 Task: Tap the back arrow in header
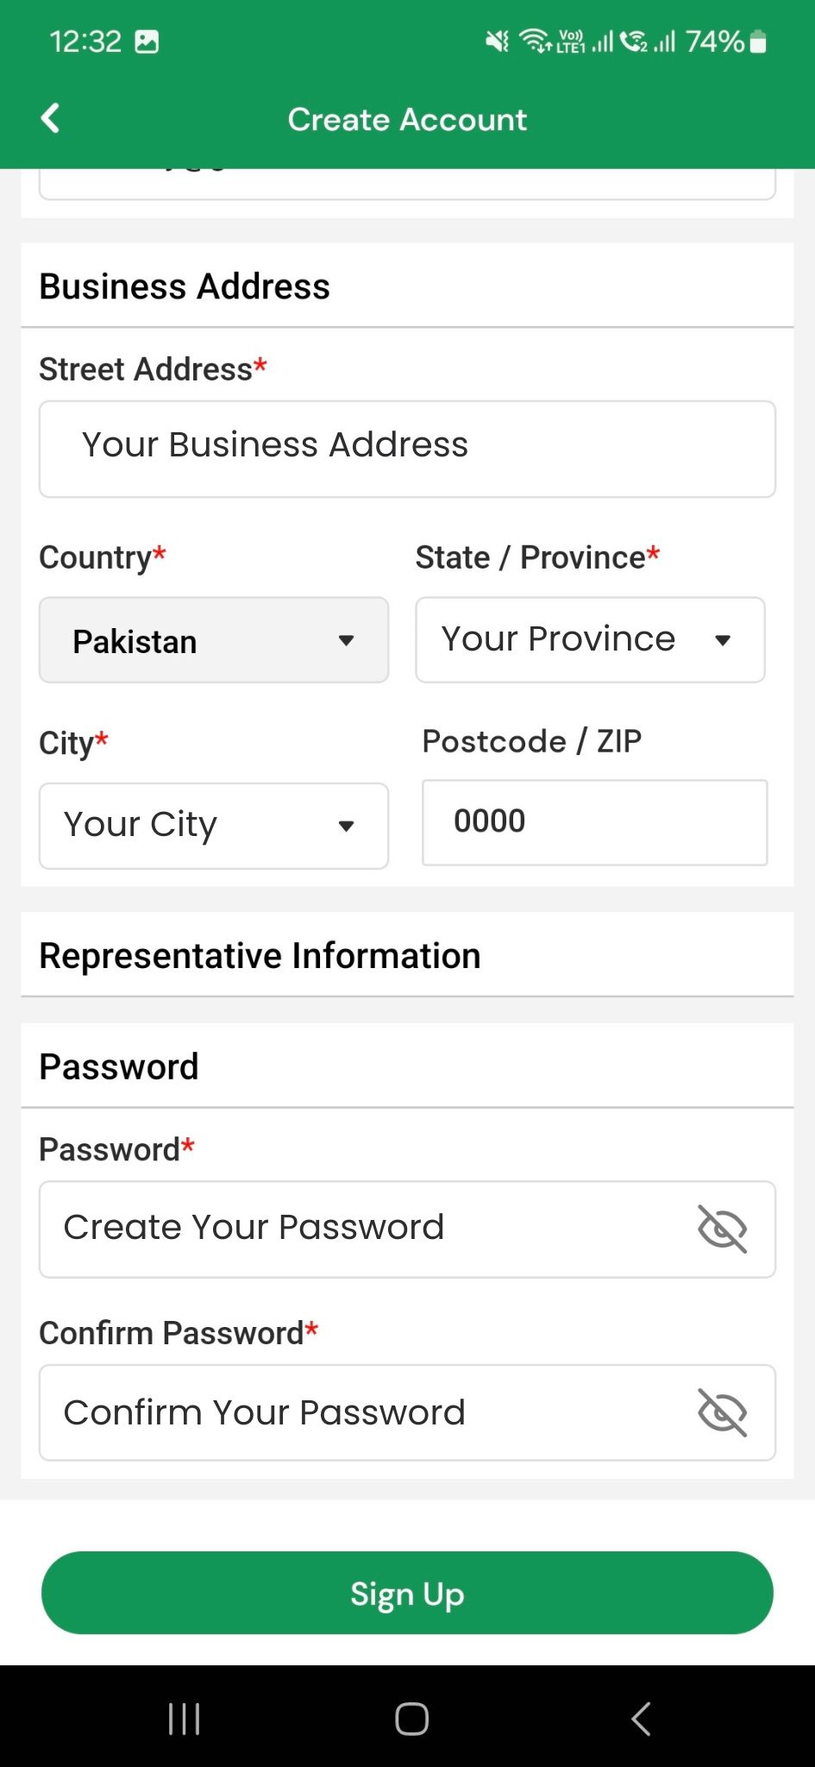pyautogui.click(x=51, y=118)
